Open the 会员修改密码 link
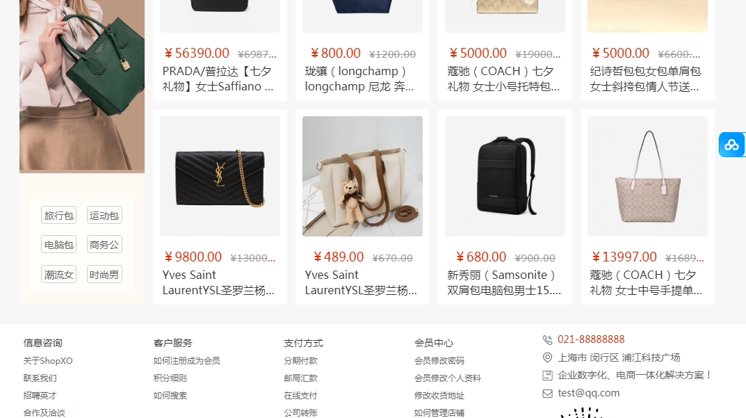The height and width of the screenshot is (418, 746). [x=439, y=361]
